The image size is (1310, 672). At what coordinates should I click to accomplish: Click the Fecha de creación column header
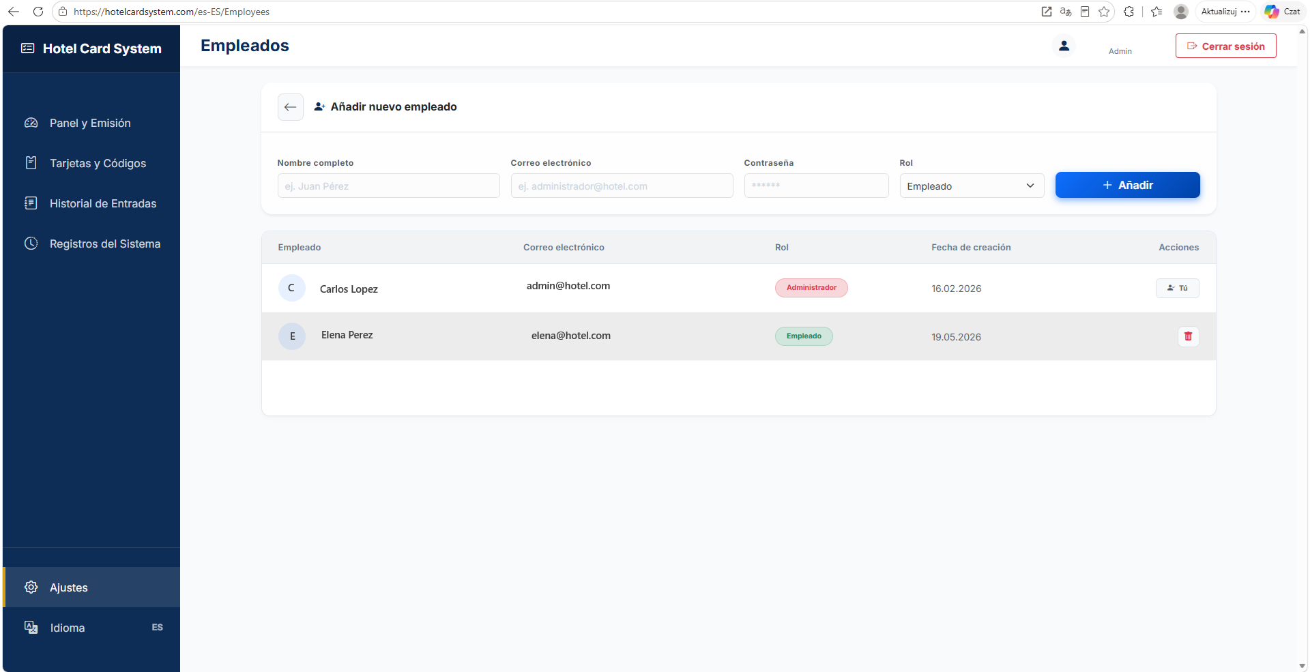[x=971, y=248]
